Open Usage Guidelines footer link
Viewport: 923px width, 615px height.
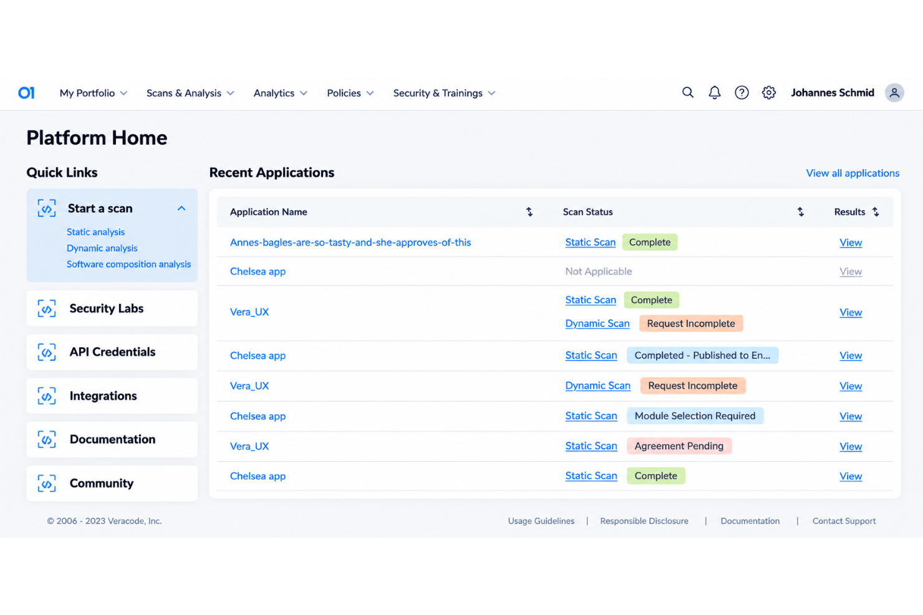541,521
